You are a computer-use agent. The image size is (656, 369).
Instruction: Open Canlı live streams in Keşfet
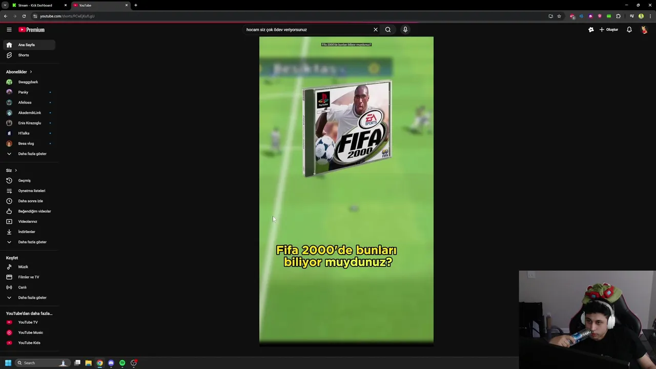29,288
